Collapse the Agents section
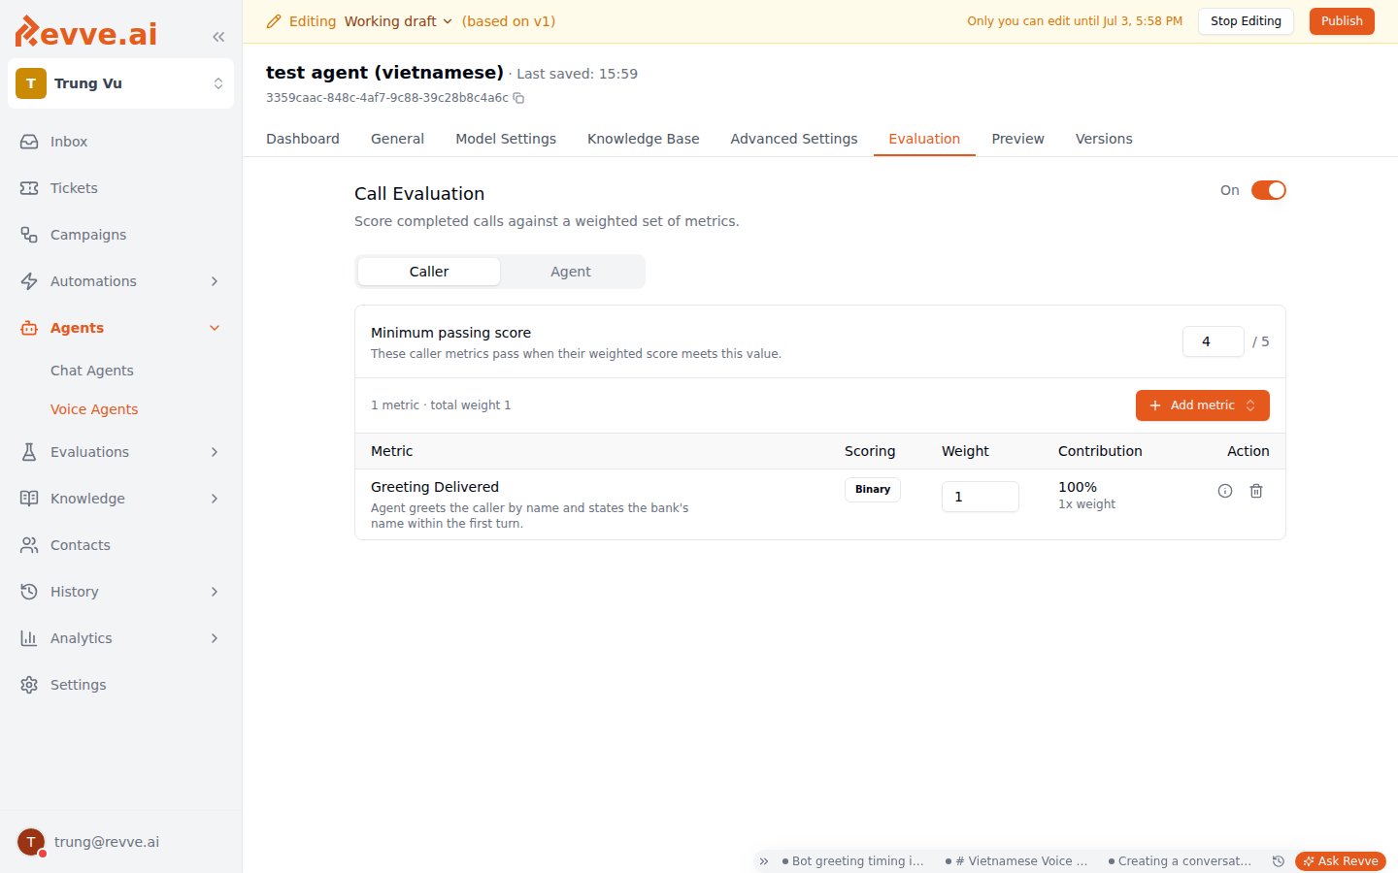 [x=215, y=328]
